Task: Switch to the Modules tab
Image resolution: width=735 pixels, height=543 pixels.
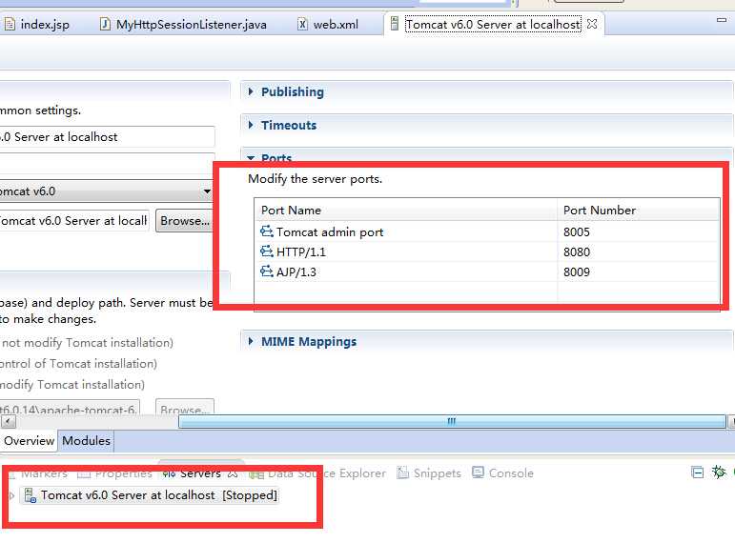Action: click(86, 441)
